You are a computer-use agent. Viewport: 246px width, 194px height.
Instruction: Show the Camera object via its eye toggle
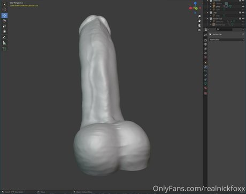243,4
